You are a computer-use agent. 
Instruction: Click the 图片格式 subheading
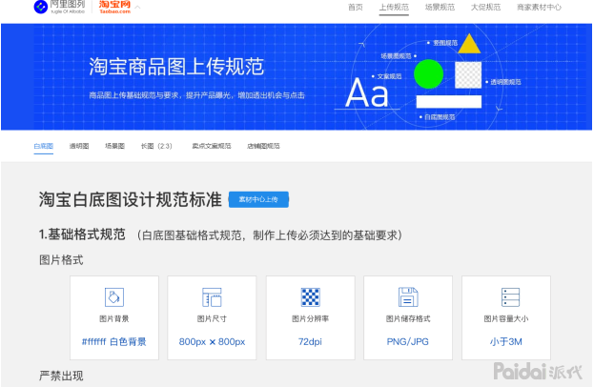[x=61, y=260]
